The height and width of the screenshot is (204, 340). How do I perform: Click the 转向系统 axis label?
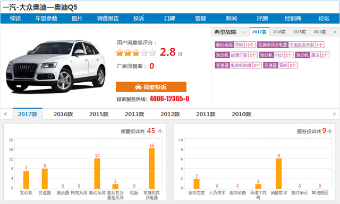[x=79, y=193]
